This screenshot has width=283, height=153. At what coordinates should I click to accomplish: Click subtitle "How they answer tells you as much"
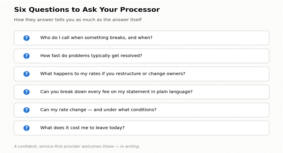point(78,20)
